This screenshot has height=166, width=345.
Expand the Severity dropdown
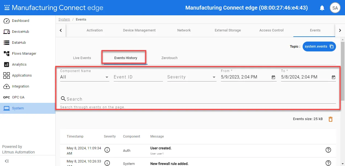pos(192,77)
